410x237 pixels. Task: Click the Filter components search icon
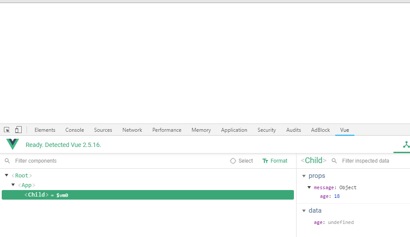7,161
